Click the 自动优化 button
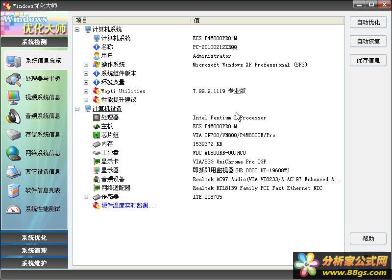This screenshot has width=392, height=280. click(x=368, y=22)
